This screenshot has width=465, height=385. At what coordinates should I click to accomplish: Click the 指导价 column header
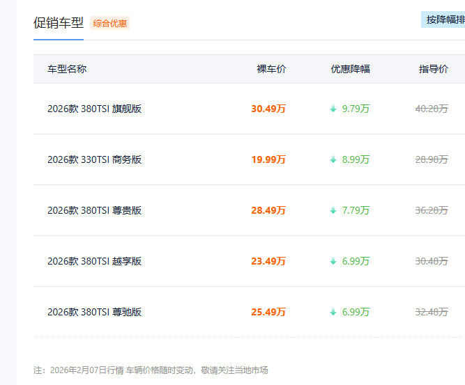tap(433, 69)
